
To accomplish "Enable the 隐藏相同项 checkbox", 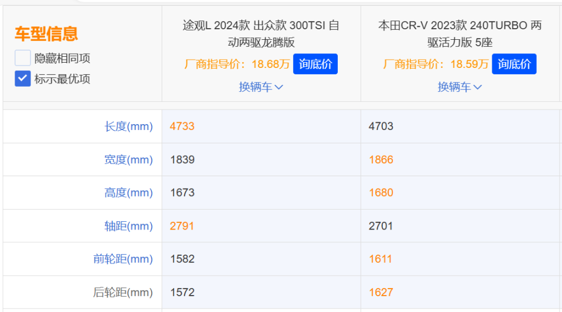I will (23, 58).
